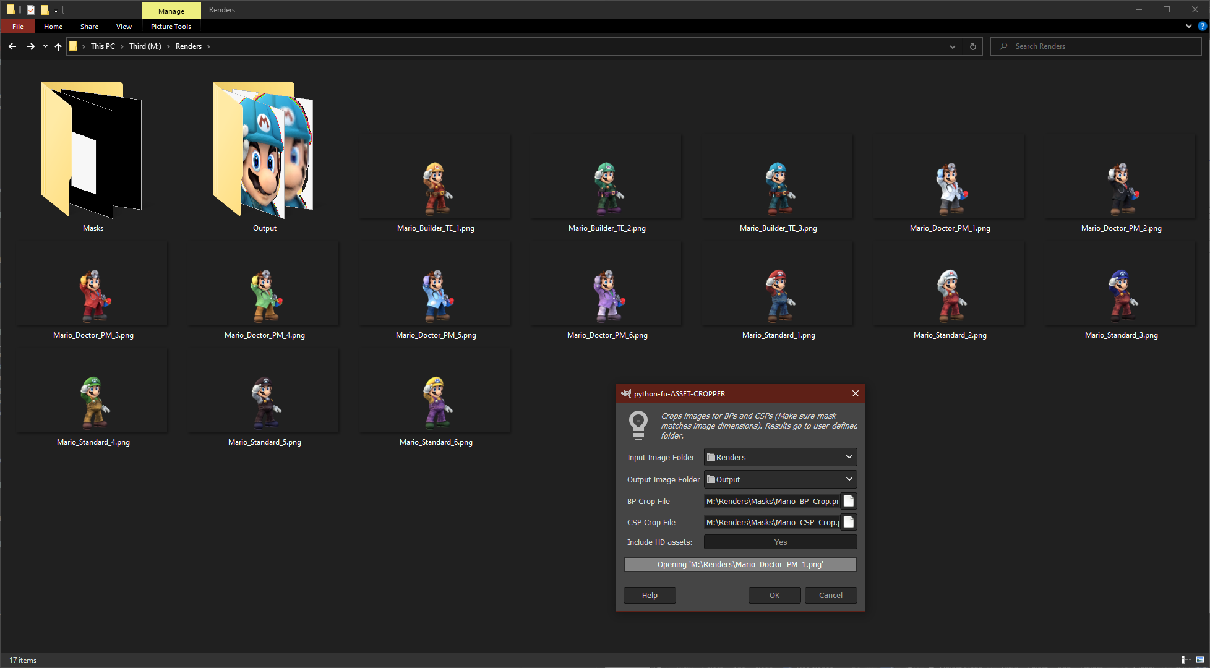1210x668 pixels.
Task: Refresh the Renders folder view
Action: tap(972, 46)
